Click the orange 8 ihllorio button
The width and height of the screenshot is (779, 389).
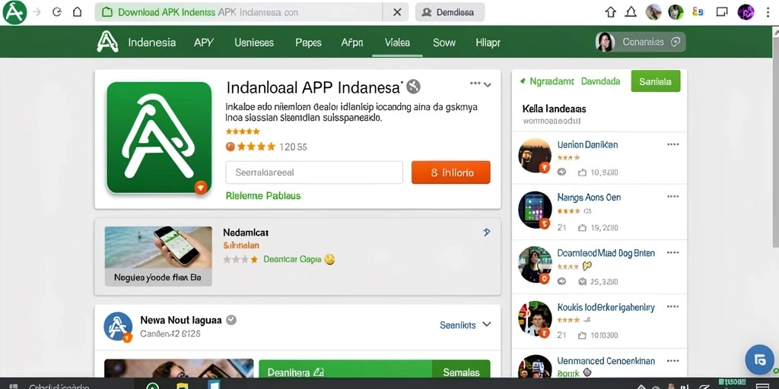(450, 172)
